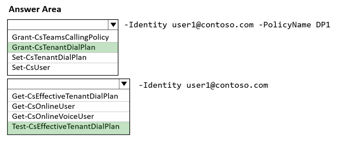338x143 pixels.
Task: Open the first cmdlet dropdown arrow
Action: coord(113,25)
